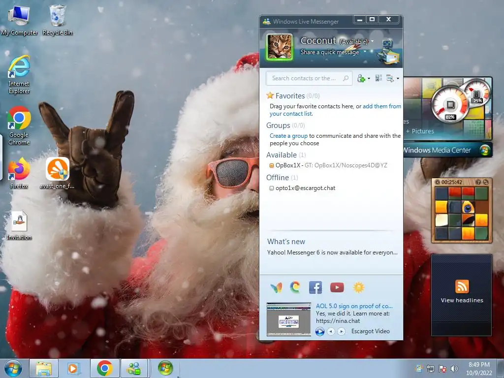Click the Create a group link
The height and width of the screenshot is (378, 504).
click(288, 136)
